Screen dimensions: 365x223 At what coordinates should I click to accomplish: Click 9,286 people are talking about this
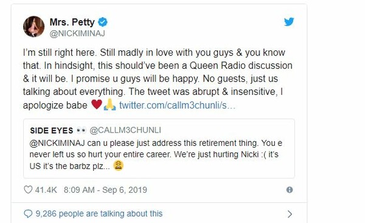click(x=99, y=214)
